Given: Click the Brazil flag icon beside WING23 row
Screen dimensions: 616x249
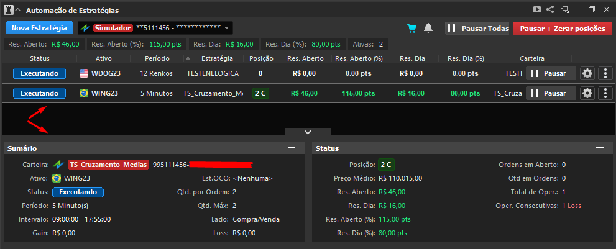Looking at the screenshot, I should (x=84, y=93).
